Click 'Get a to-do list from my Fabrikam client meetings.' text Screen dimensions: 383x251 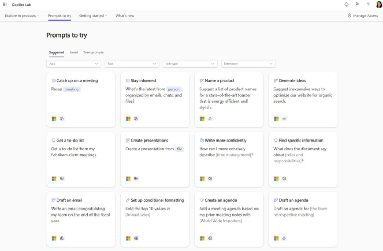pos(74,152)
